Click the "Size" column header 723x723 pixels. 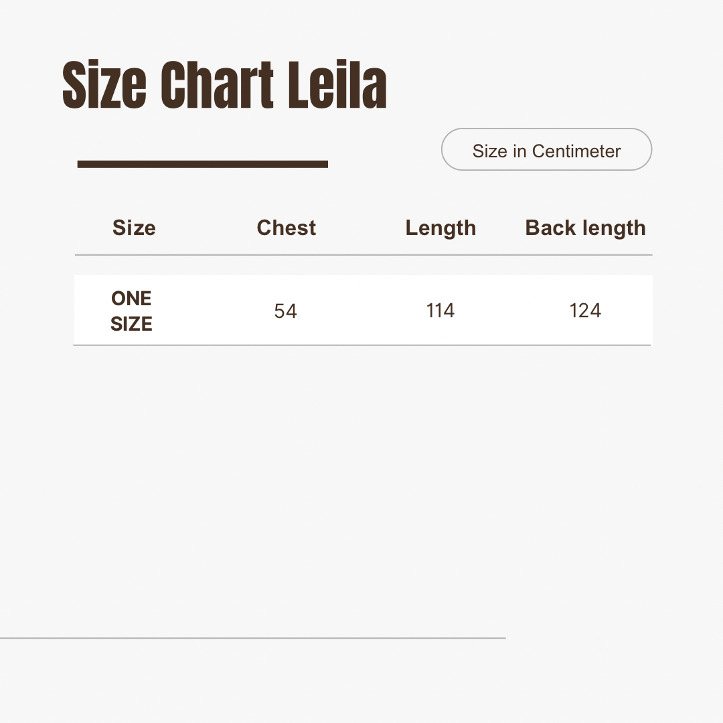[134, 228]
